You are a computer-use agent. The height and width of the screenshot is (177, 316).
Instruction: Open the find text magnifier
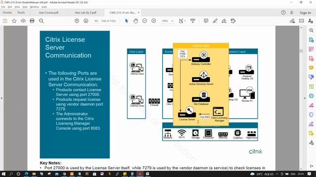pos(41,21)
